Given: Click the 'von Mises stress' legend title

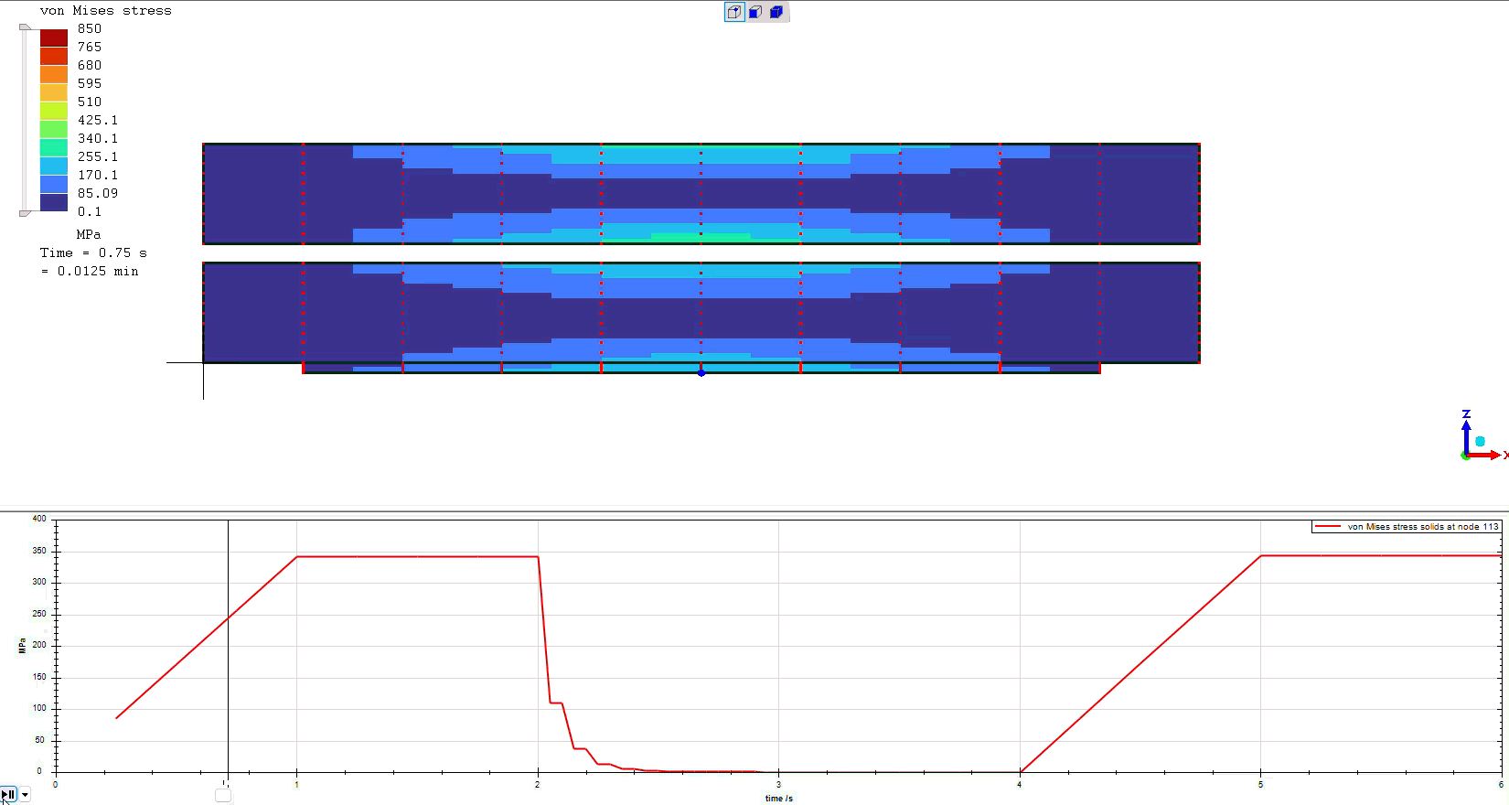Looking at the screenshot, I should click(106, 10).
